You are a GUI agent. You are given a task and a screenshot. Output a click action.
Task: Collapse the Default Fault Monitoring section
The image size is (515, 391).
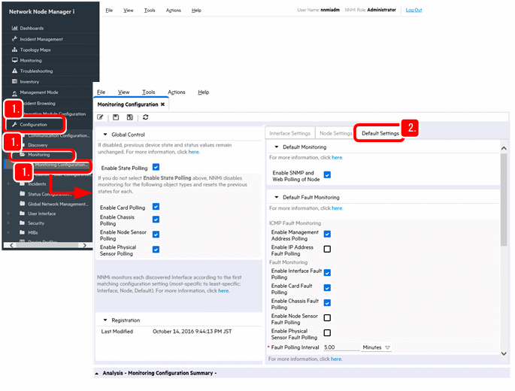(276, 197)
